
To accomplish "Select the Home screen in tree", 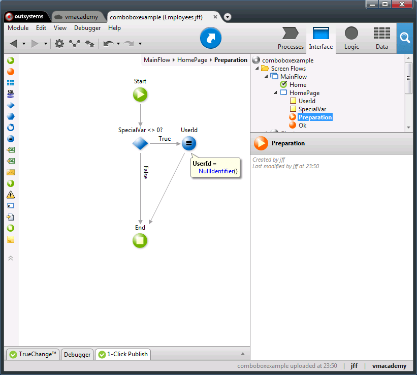I will tap(298, 85).
